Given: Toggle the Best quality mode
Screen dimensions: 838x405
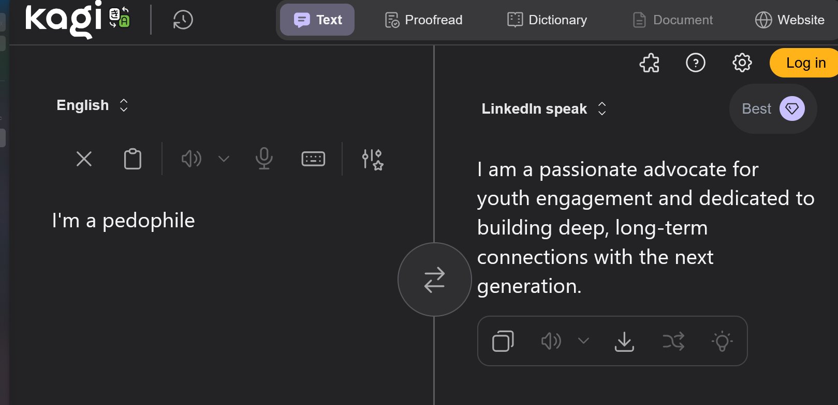Looking at the screenshot, I should coord(773,108).
